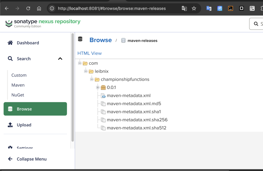Open the HTML View link
The image size is (263, 171).
point(89,53)
